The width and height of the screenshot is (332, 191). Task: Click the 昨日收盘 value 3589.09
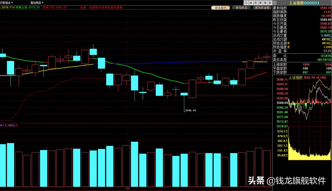(326, 20)
